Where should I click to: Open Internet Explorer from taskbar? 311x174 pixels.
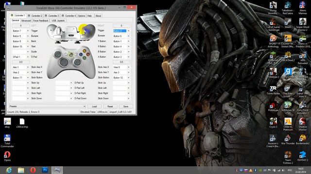click(x=9, y=170)
